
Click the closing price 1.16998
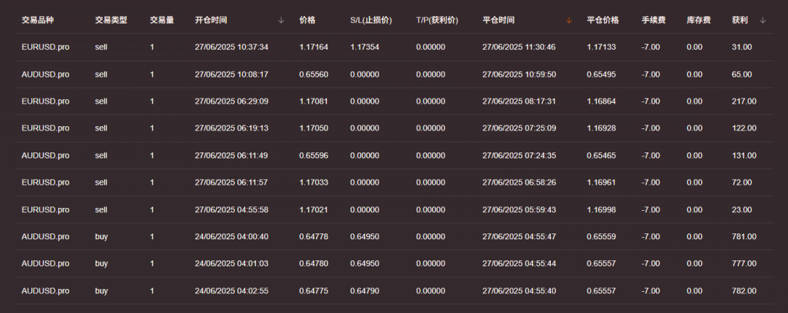coord(601,209)
